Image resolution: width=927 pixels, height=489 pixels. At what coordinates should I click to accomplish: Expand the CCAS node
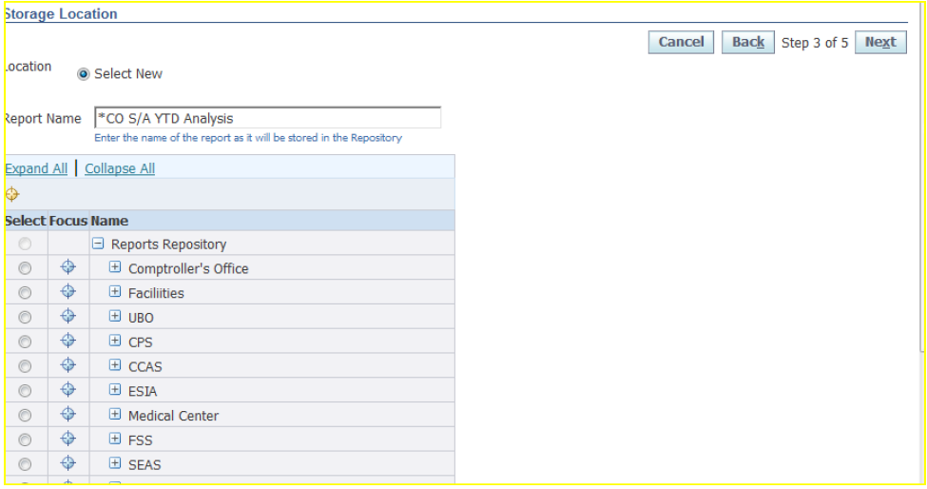(x=115, y=365)
